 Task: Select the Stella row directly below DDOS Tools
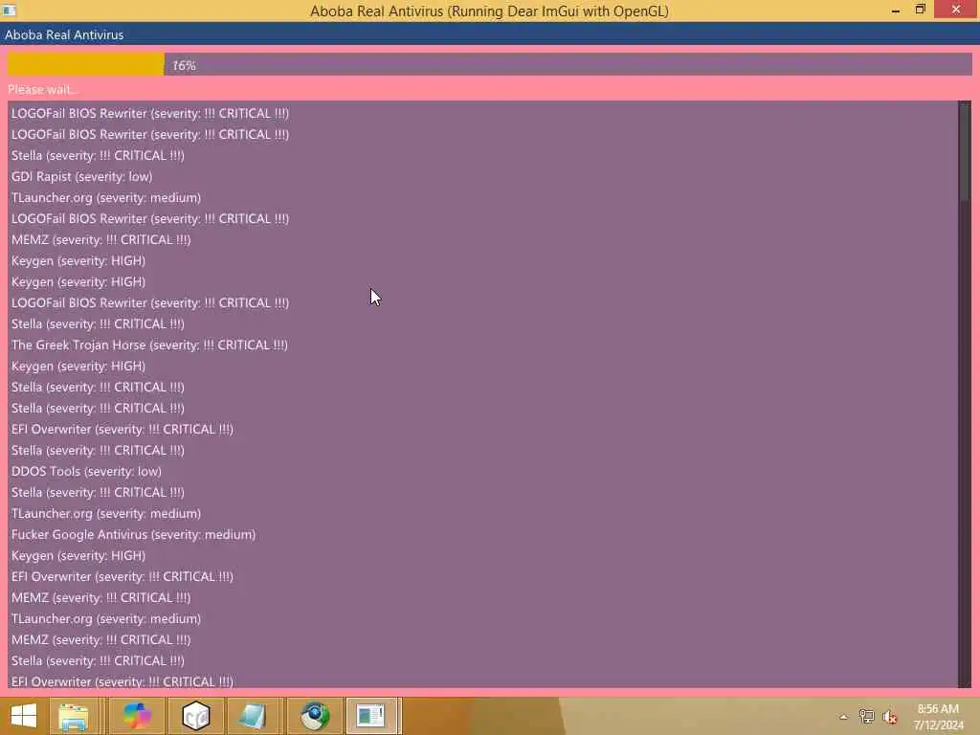98,492
